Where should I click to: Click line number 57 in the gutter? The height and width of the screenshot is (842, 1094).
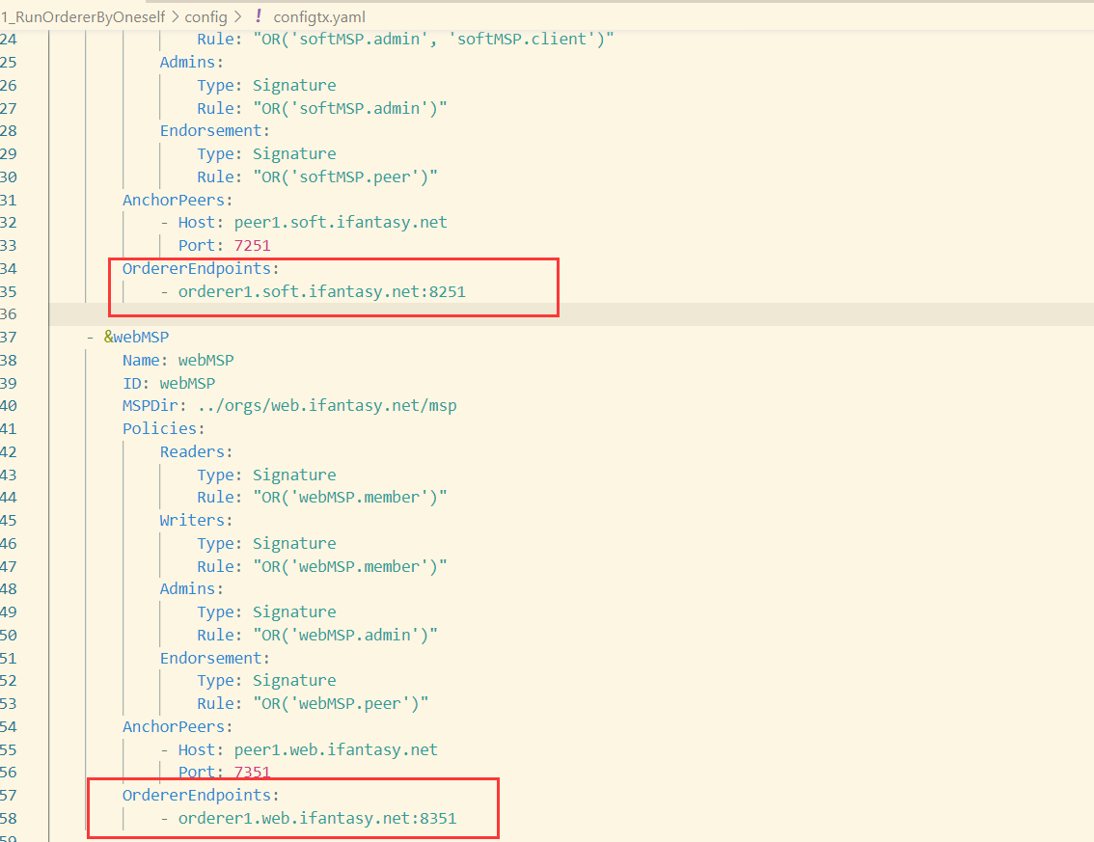point(9,796)
